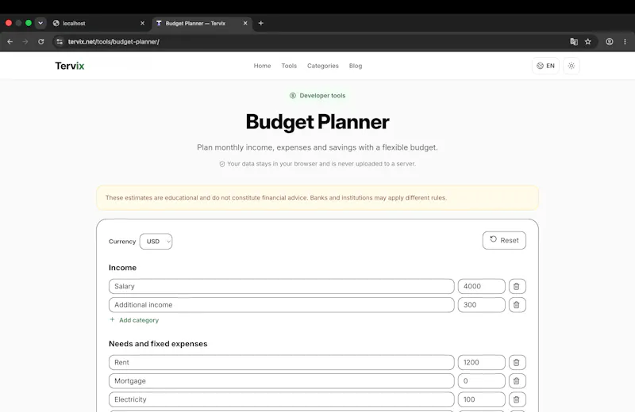Viewport: 635px width, 412px height.
Task: Open Blog in site navigation
Action: click(356, 66)
